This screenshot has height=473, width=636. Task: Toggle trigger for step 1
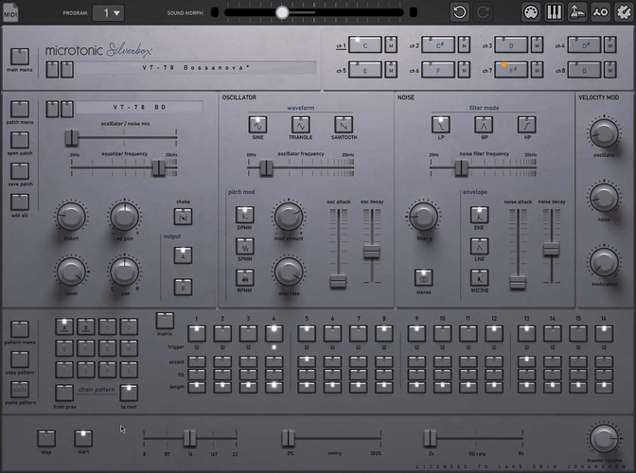click(197, 333)
